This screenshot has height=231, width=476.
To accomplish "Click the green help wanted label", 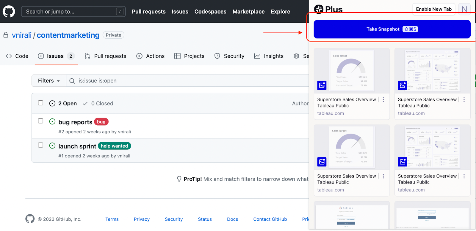I will click(114, 146).
